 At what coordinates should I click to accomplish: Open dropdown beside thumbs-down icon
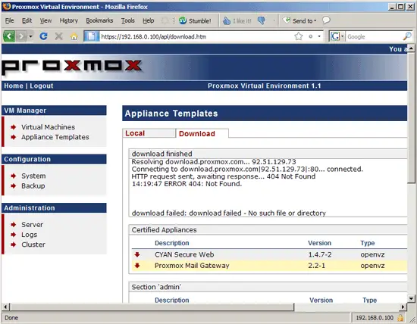click(x=274, y=20)
